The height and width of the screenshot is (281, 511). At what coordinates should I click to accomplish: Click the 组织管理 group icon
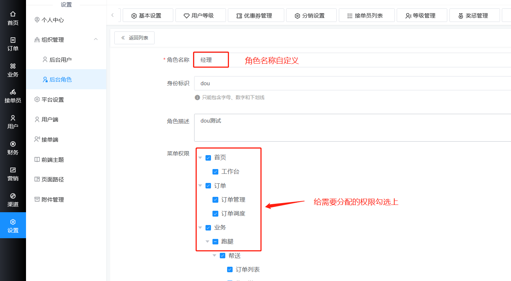pyautogui.click(x=37, y=40)
